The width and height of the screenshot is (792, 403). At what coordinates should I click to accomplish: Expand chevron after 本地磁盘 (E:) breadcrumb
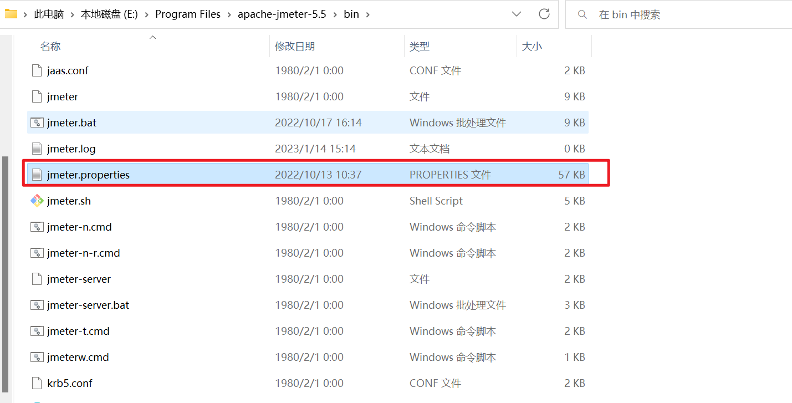point(146,14)
